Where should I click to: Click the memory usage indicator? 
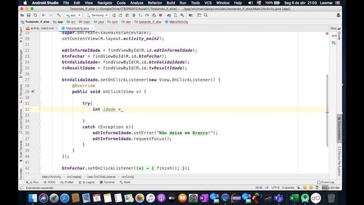click(x=330, y=187)
